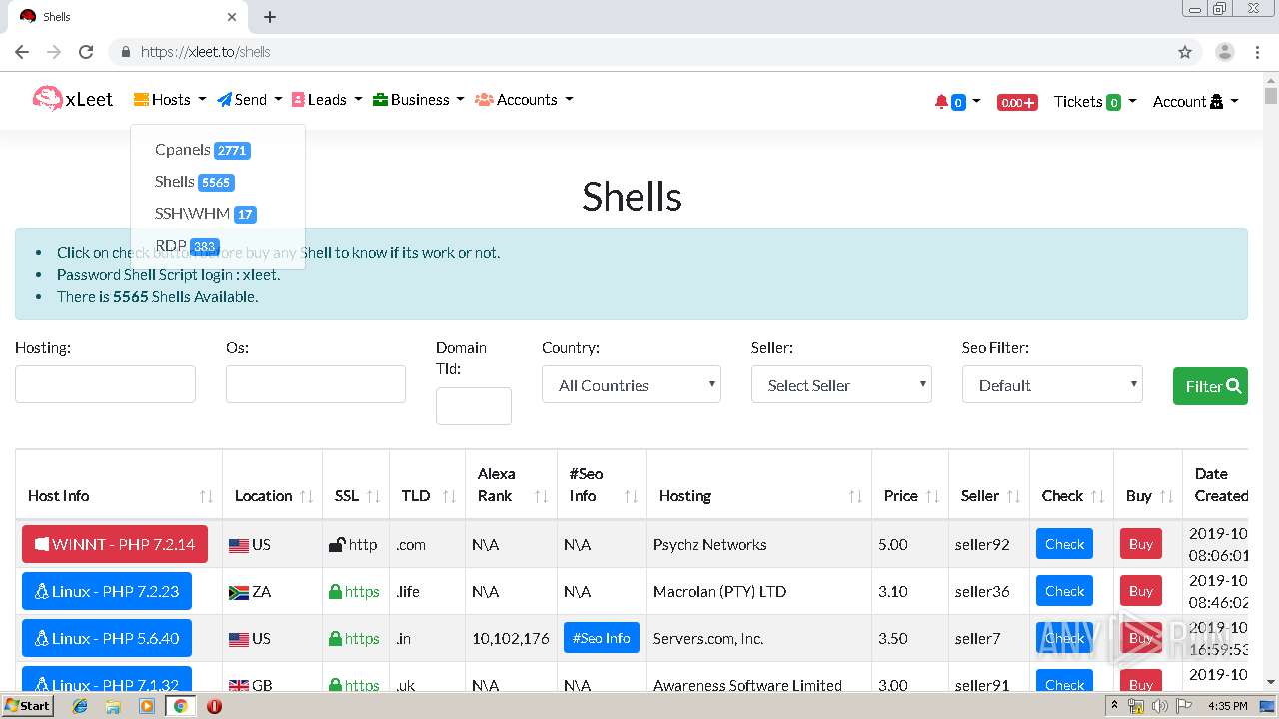Open the Send dropdown menu
1279x719 pixels.
coord(250,100)
